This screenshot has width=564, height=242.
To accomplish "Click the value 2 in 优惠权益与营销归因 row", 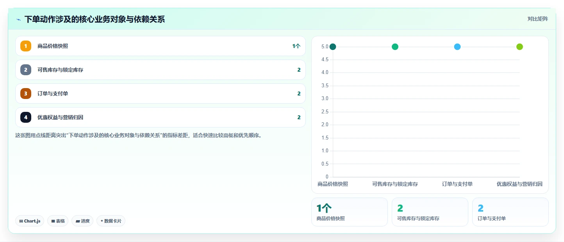I will pos(299,117).
